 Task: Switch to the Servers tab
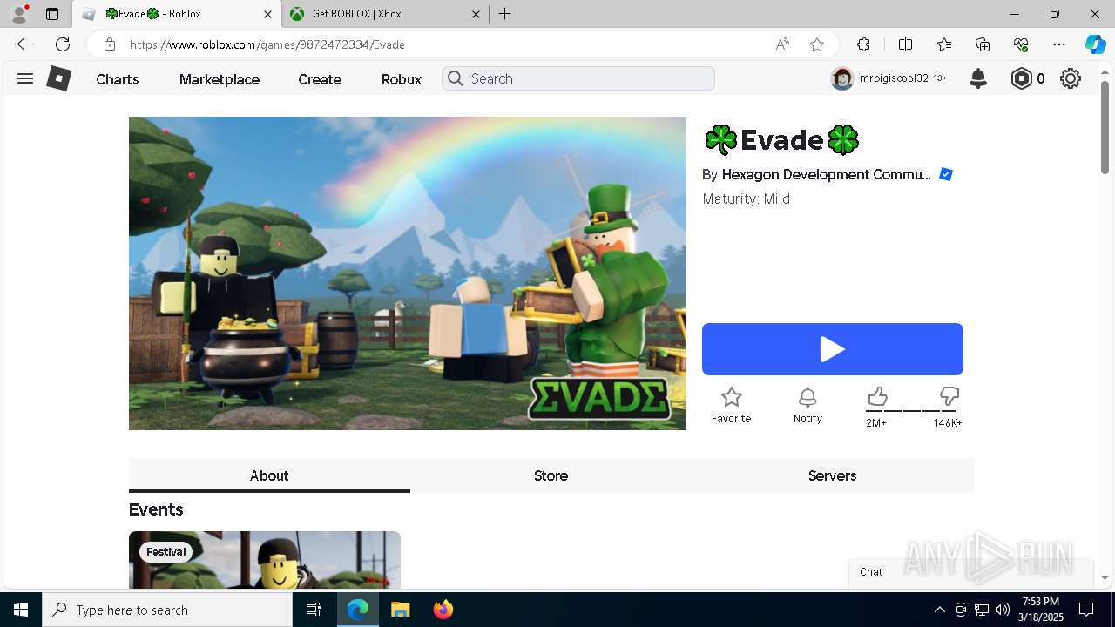832,475
